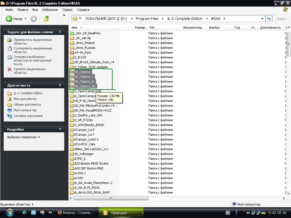Select the 00_Objects_II folder icon
The image size is (291, 218).
coord(72,81)
